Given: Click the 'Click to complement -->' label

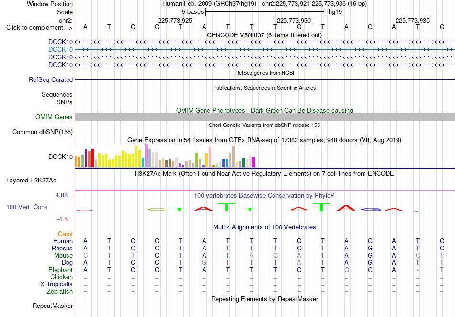Looking at the screenshot, I should coord(39,28).
